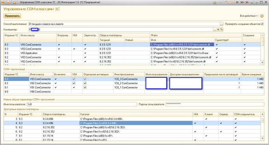269x145 pixels.
Task: Select file C:\Program Files (x86)\1cv8\8.3.5.1231\bin\comcntr.dll
Action: point(182,44)
